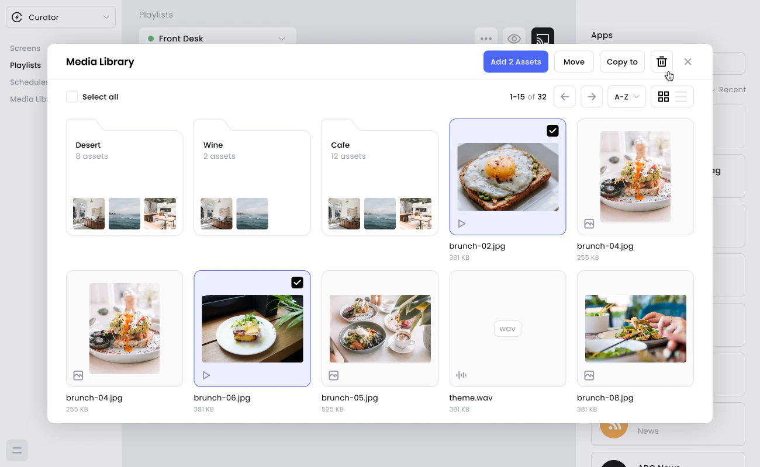This screenshot has height=467, width=760.
Task: Open Schedules in the sidebar
Action: click(x=29, y=82)
